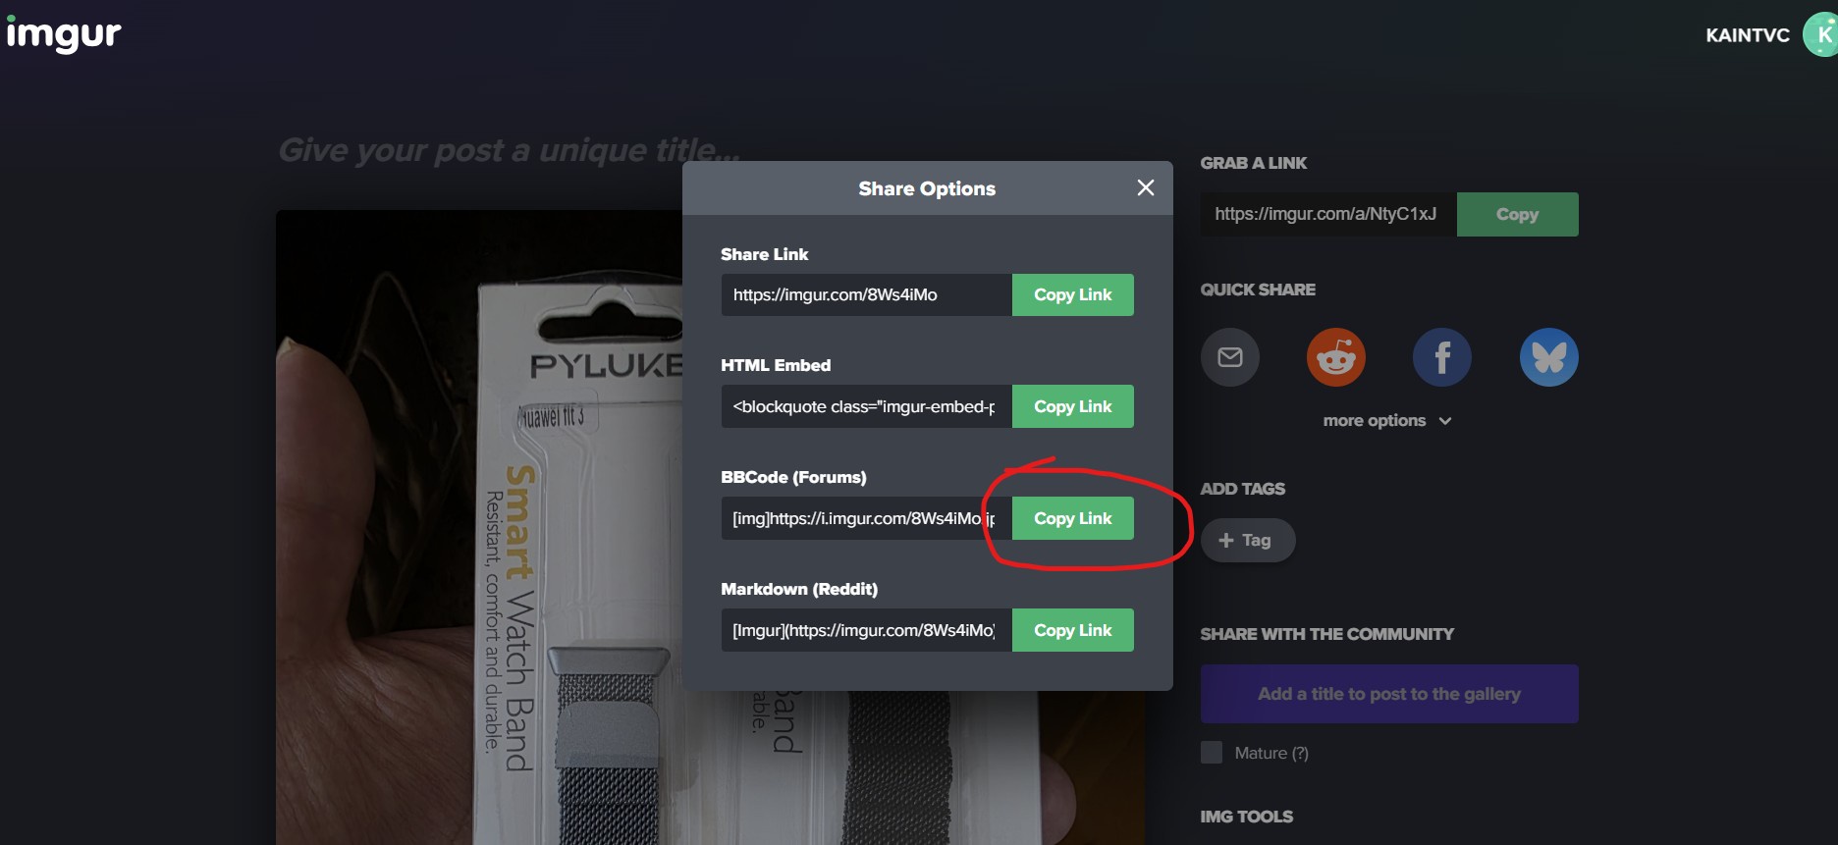
Task: Close the Share Options dialog
Action: click(1145, 187)
